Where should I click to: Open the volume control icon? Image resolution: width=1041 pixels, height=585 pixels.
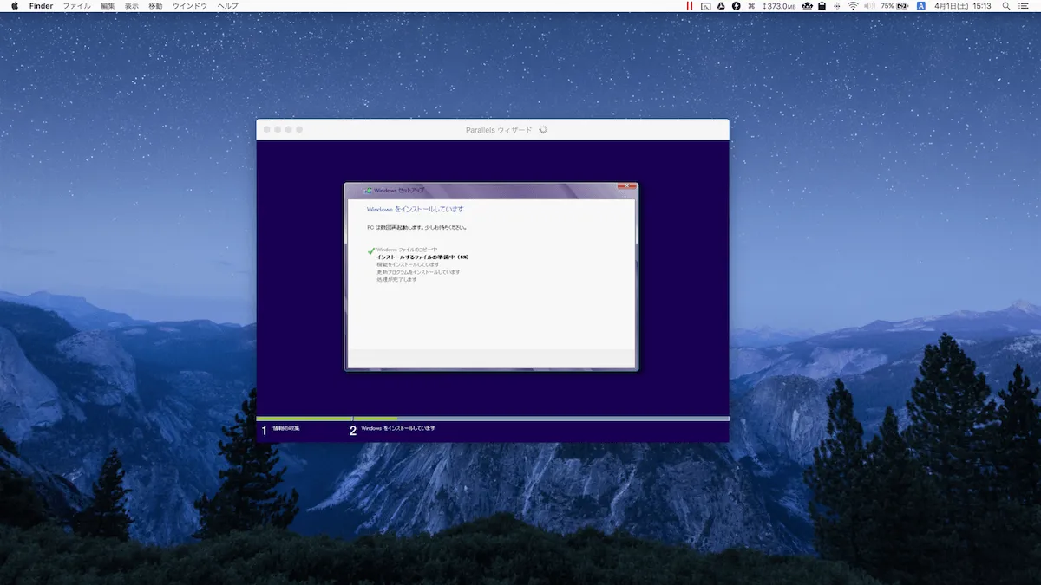[869, 6]
